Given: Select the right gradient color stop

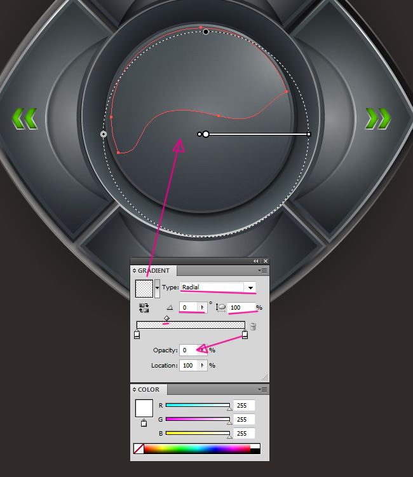Looking at the screenshot, I should (x=245, y=335).
